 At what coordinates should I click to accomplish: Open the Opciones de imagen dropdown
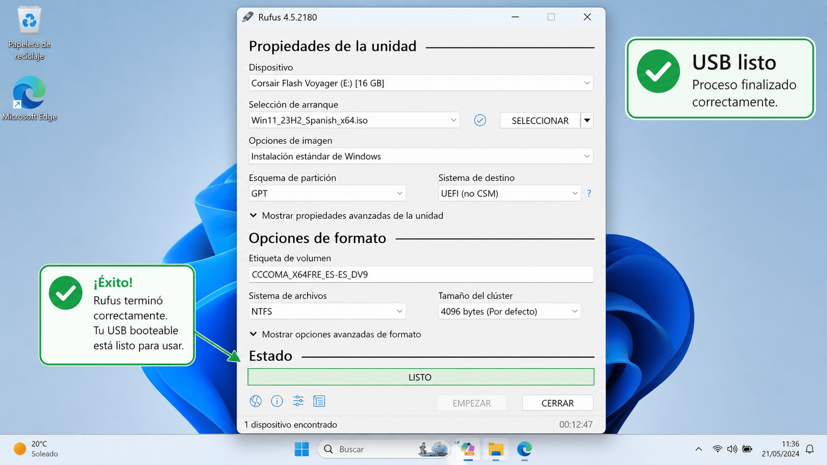click(x=421, y=156)
